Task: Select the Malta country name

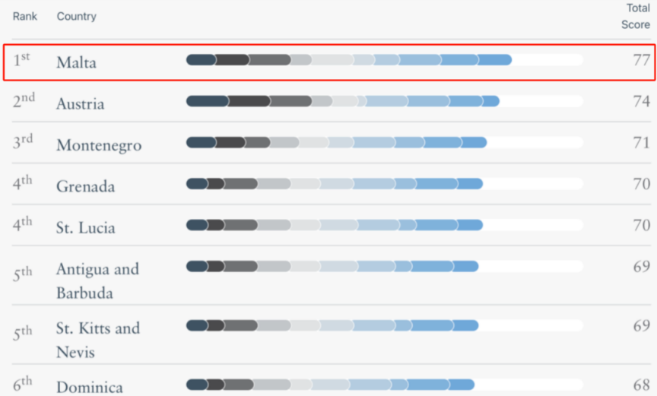Action: pos(76,62)
